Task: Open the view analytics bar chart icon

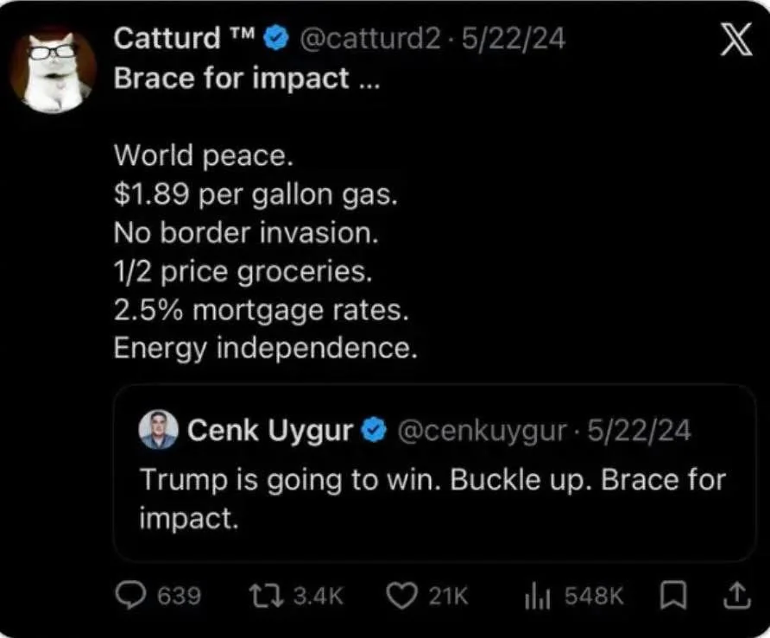Action: tap(537, 596)
